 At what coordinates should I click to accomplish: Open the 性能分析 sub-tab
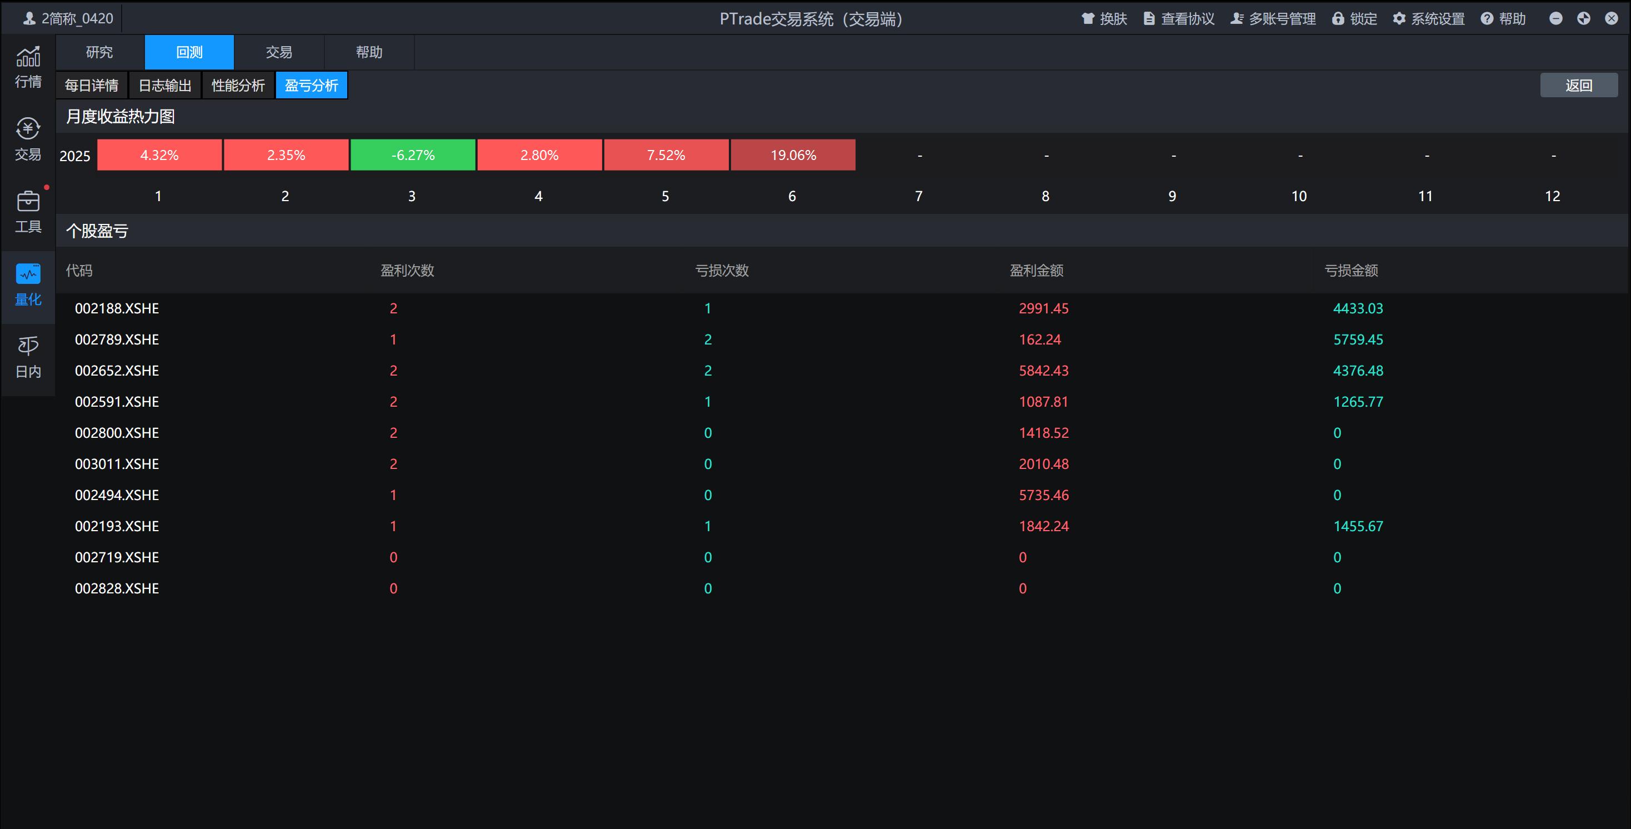click(x=238, y=86)
